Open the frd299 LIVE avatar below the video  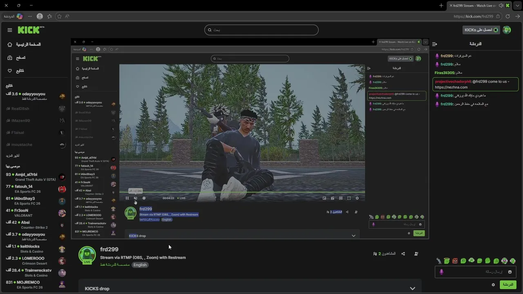click(x=87, y=255)
